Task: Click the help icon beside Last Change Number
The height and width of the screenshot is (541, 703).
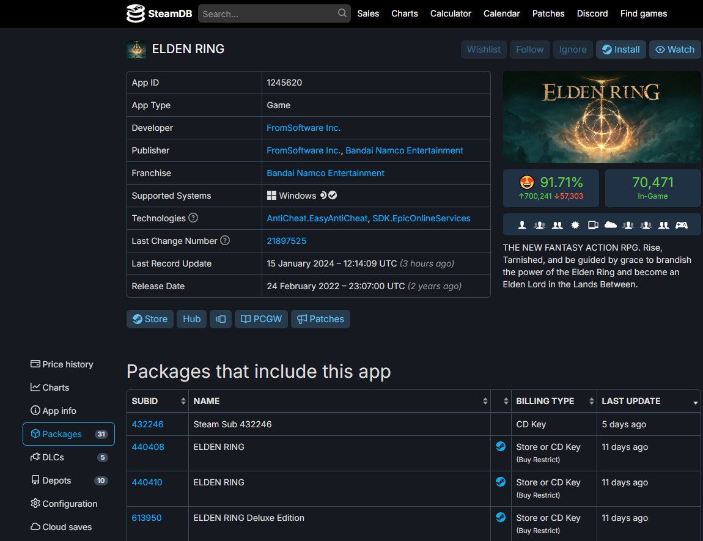Action: coord(225,240)
